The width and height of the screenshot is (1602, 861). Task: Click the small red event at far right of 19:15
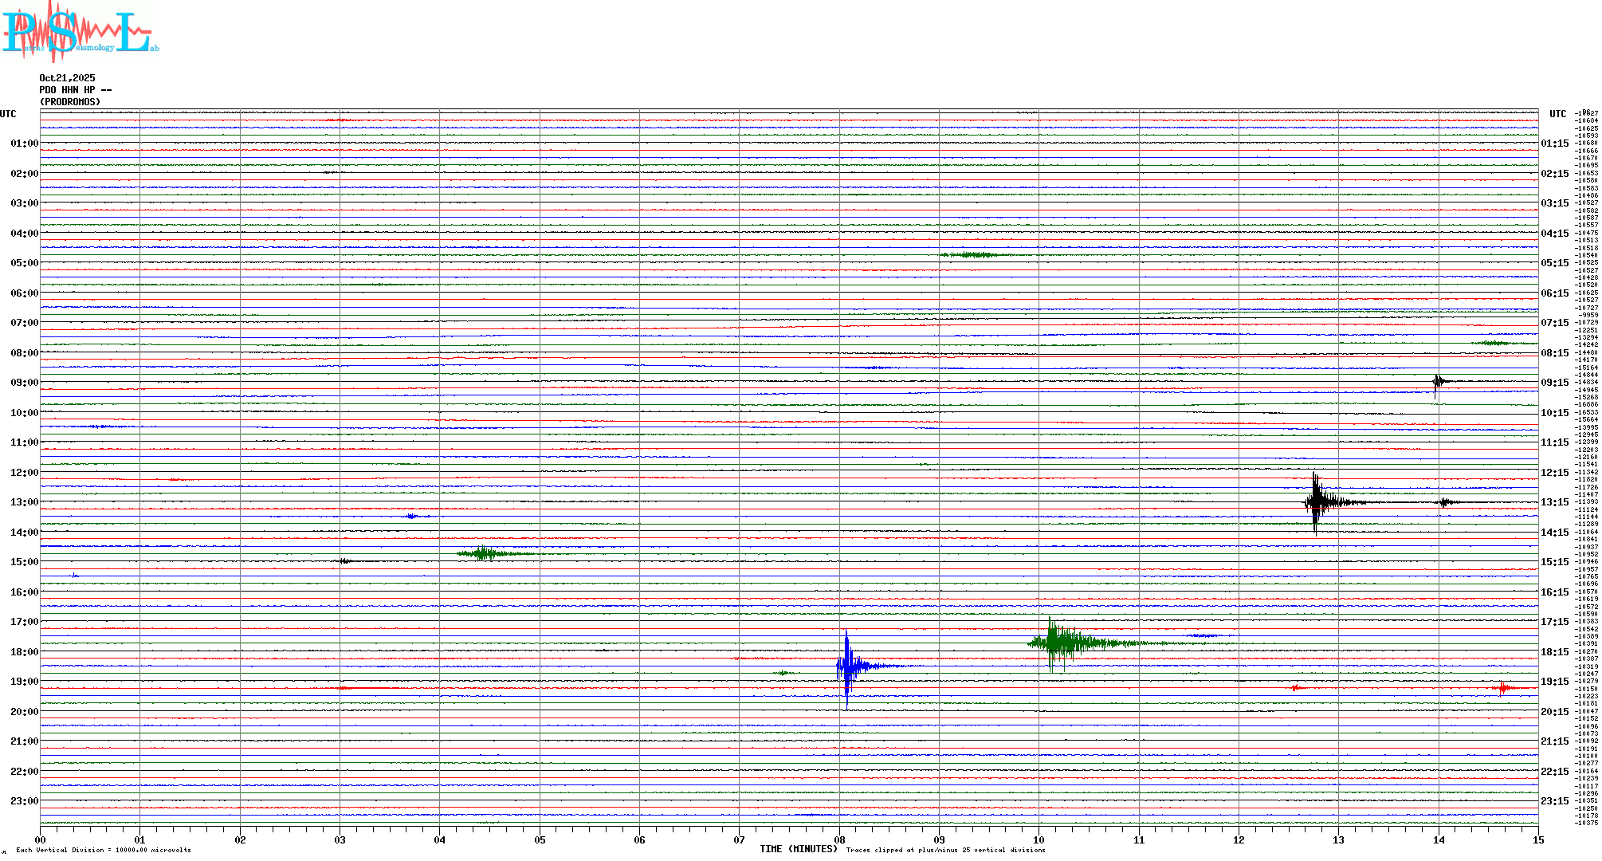tap(1502, 688)
